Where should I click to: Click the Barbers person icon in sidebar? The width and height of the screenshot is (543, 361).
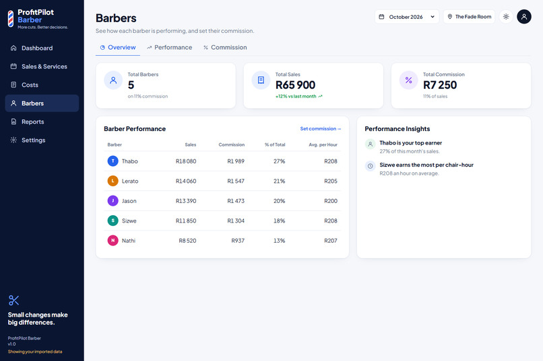coord(13,103)
